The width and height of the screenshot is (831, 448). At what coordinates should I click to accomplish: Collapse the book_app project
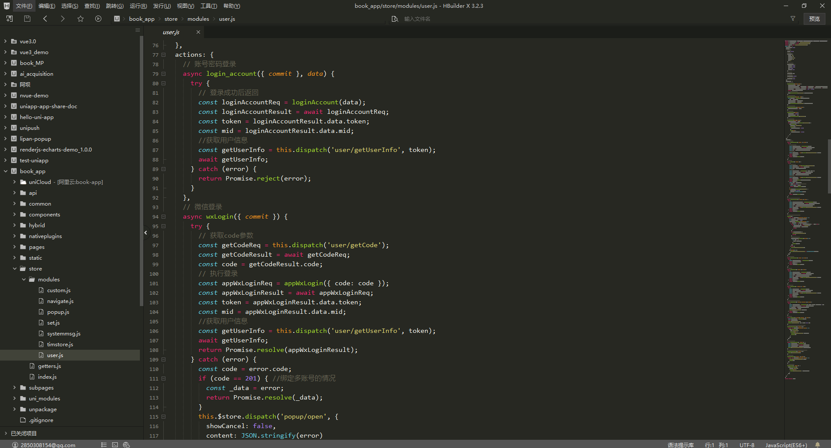point(5,171)
